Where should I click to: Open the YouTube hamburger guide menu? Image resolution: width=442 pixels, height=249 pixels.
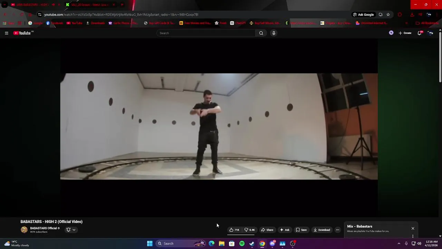7,33
